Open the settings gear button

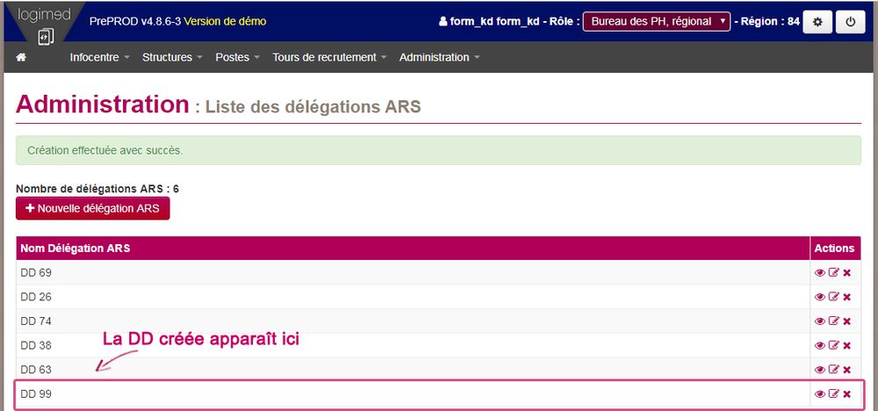[x=817, y=22]
